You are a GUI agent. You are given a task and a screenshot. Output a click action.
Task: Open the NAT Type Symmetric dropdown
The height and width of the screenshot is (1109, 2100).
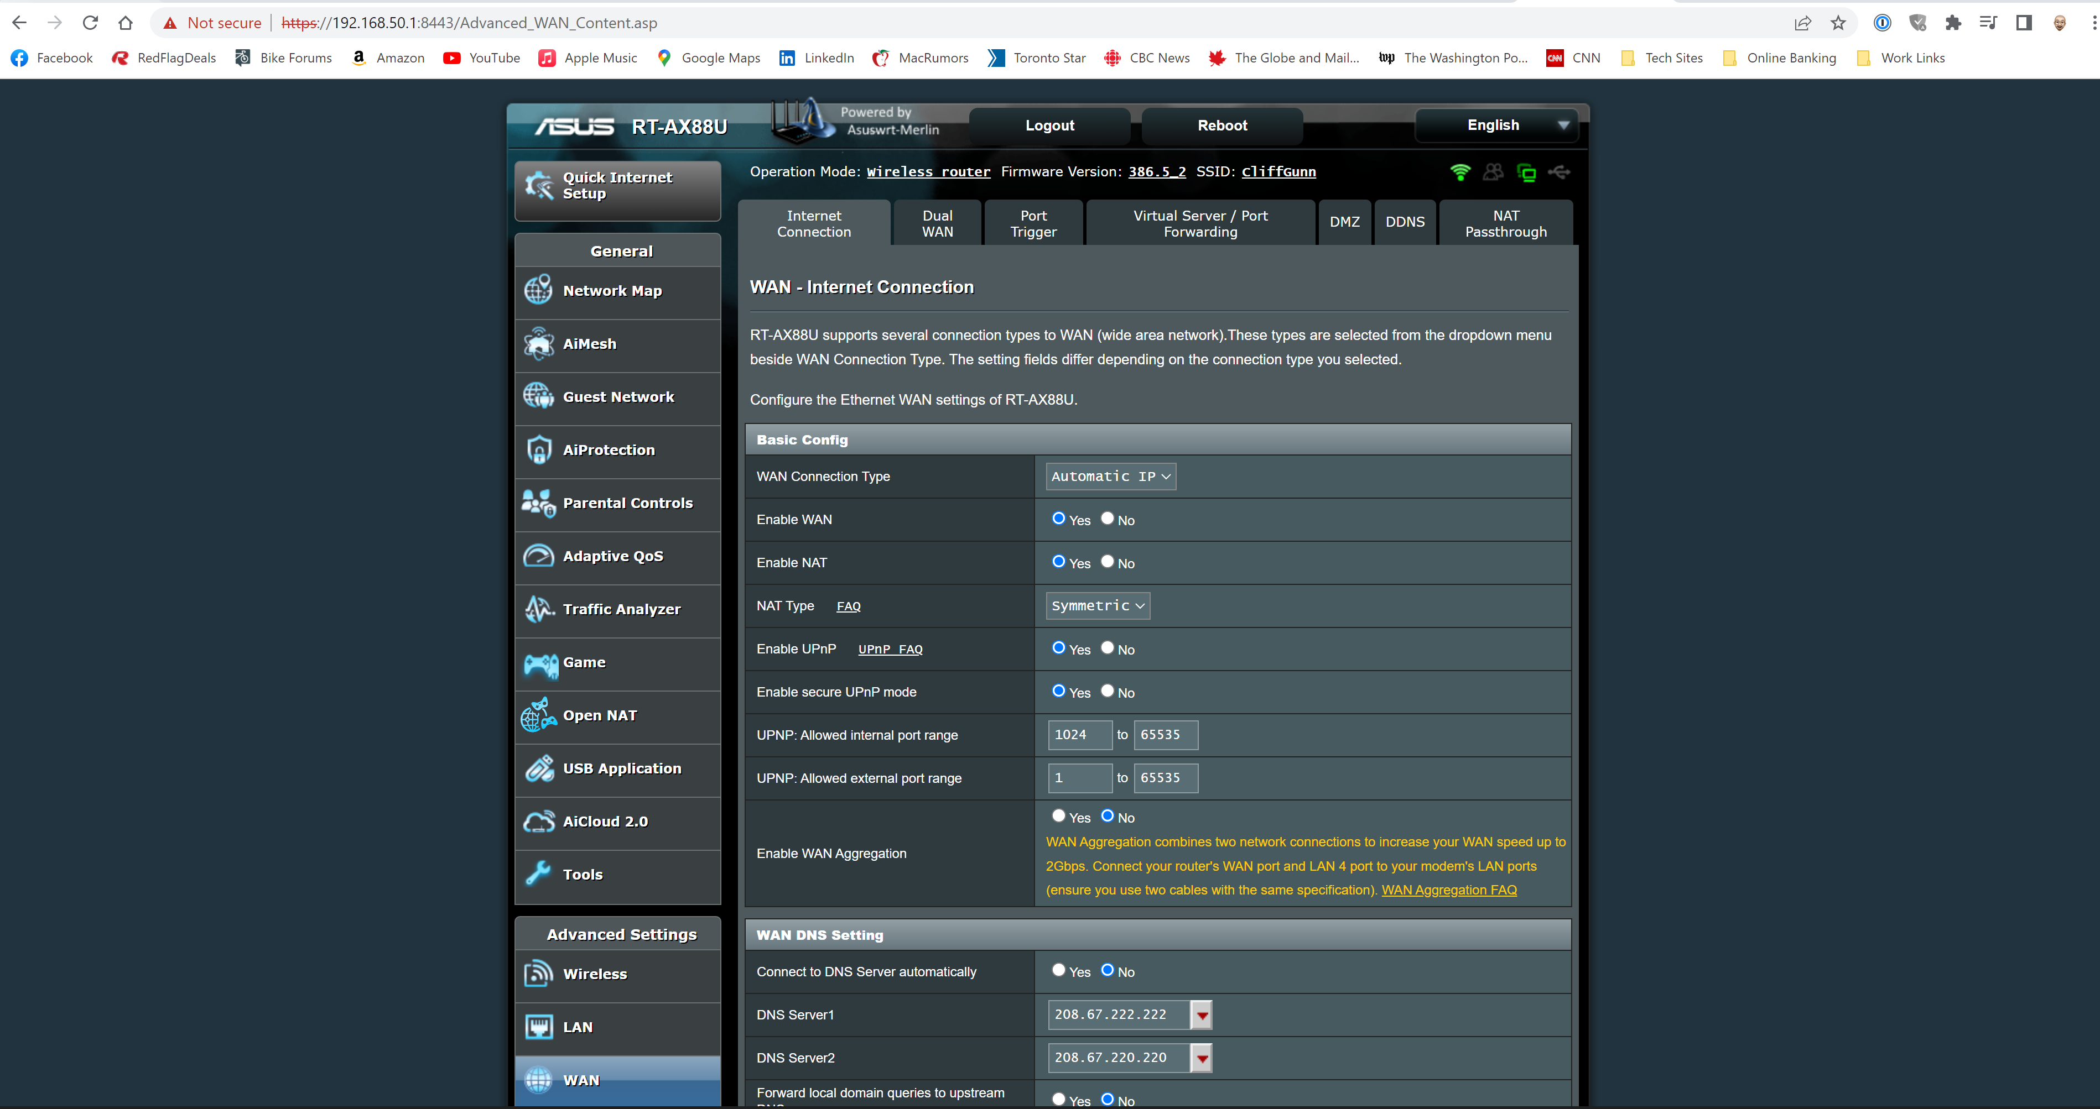point(1097,605)
